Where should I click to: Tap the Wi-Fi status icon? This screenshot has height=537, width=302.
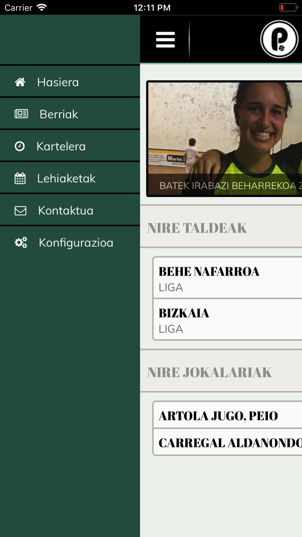click(x=42, y=7)
